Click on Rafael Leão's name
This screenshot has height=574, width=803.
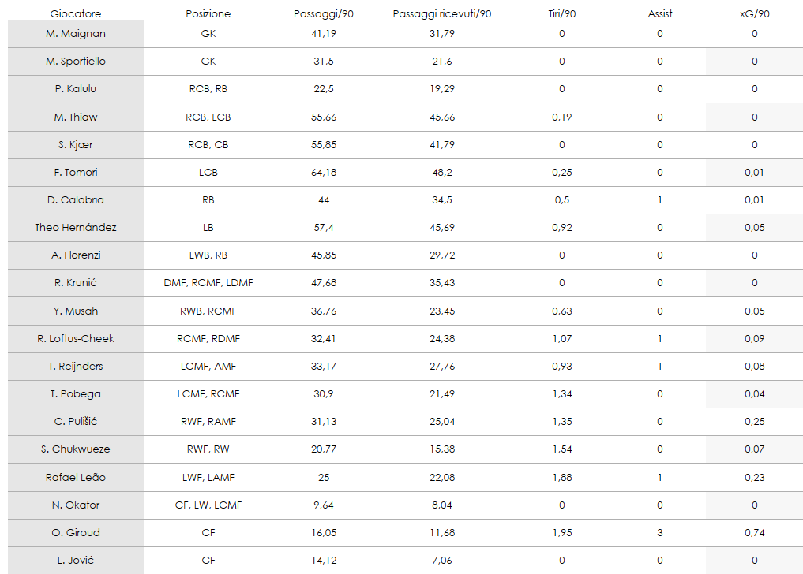76,477
